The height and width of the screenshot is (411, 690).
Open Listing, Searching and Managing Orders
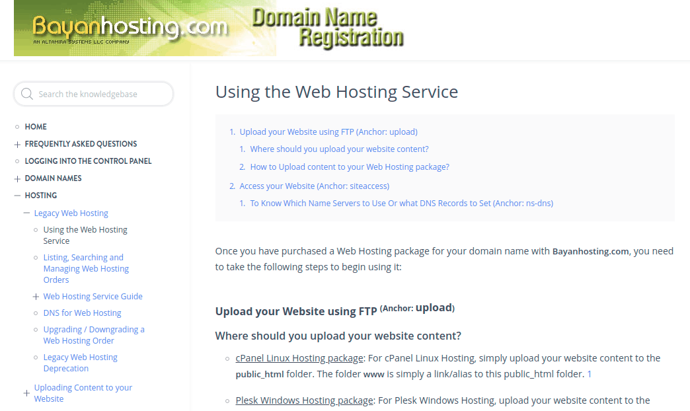[x=86, y=268]
